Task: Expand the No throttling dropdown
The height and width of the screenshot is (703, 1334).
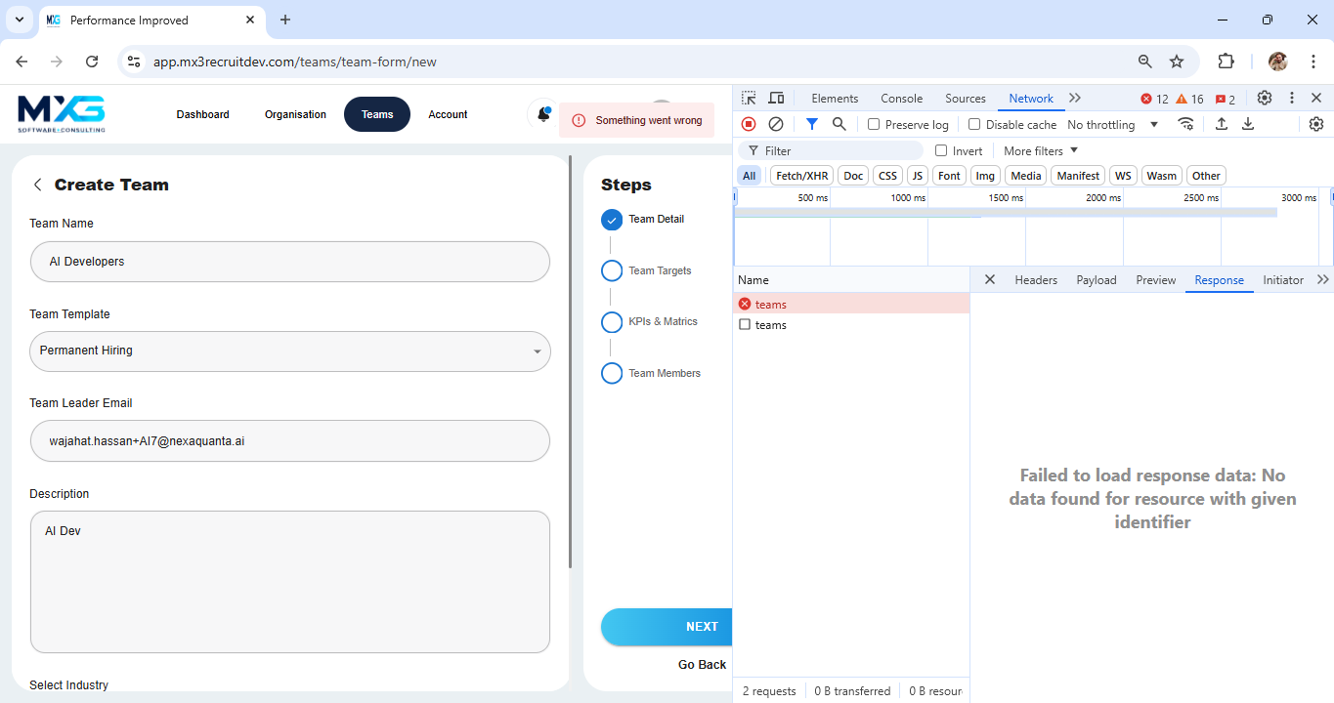Action: (1112, 125)
